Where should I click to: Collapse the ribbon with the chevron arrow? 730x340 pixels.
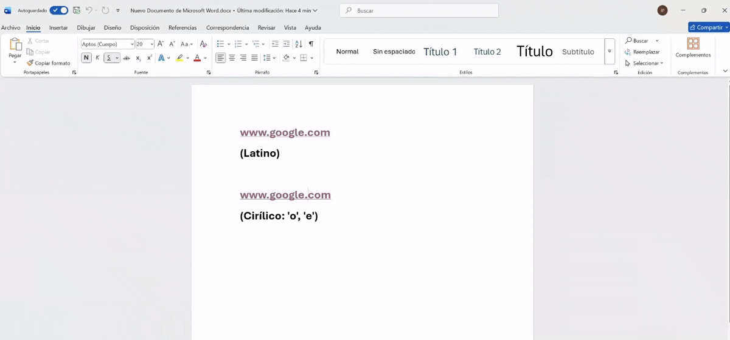725,72
